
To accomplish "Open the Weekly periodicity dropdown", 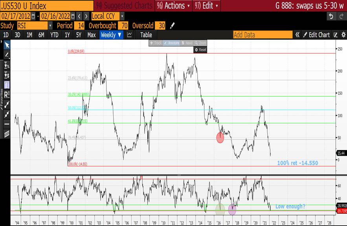I will tap(112, 35).
